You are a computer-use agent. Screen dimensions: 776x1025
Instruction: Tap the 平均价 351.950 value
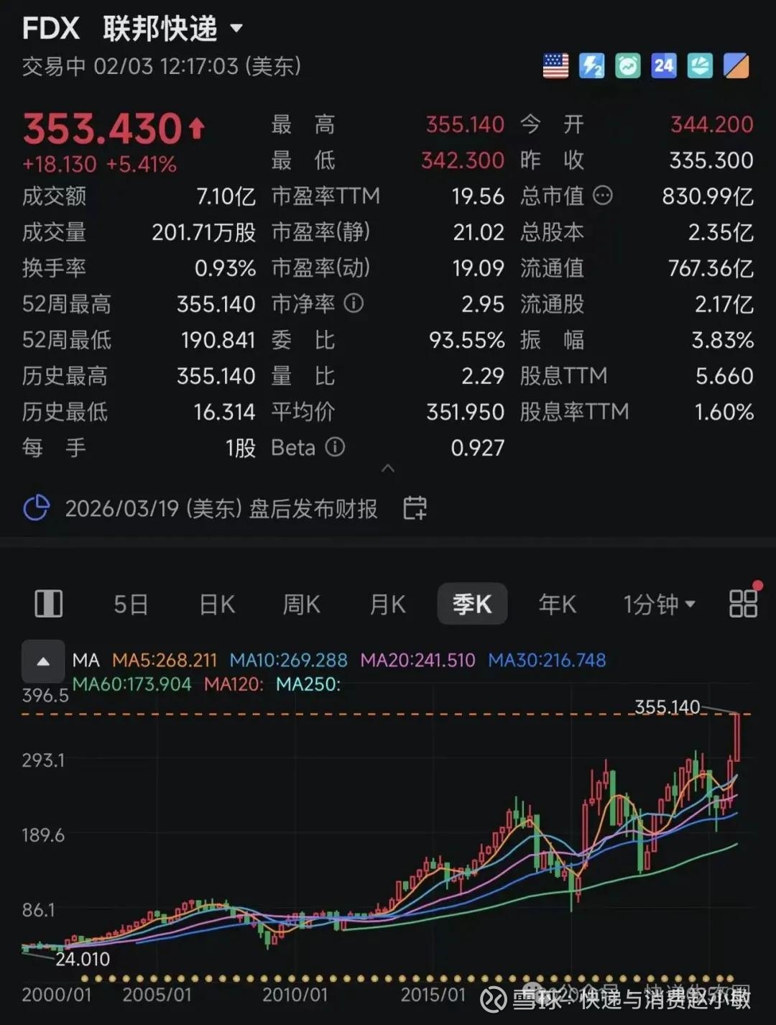[x=465, y=411]
